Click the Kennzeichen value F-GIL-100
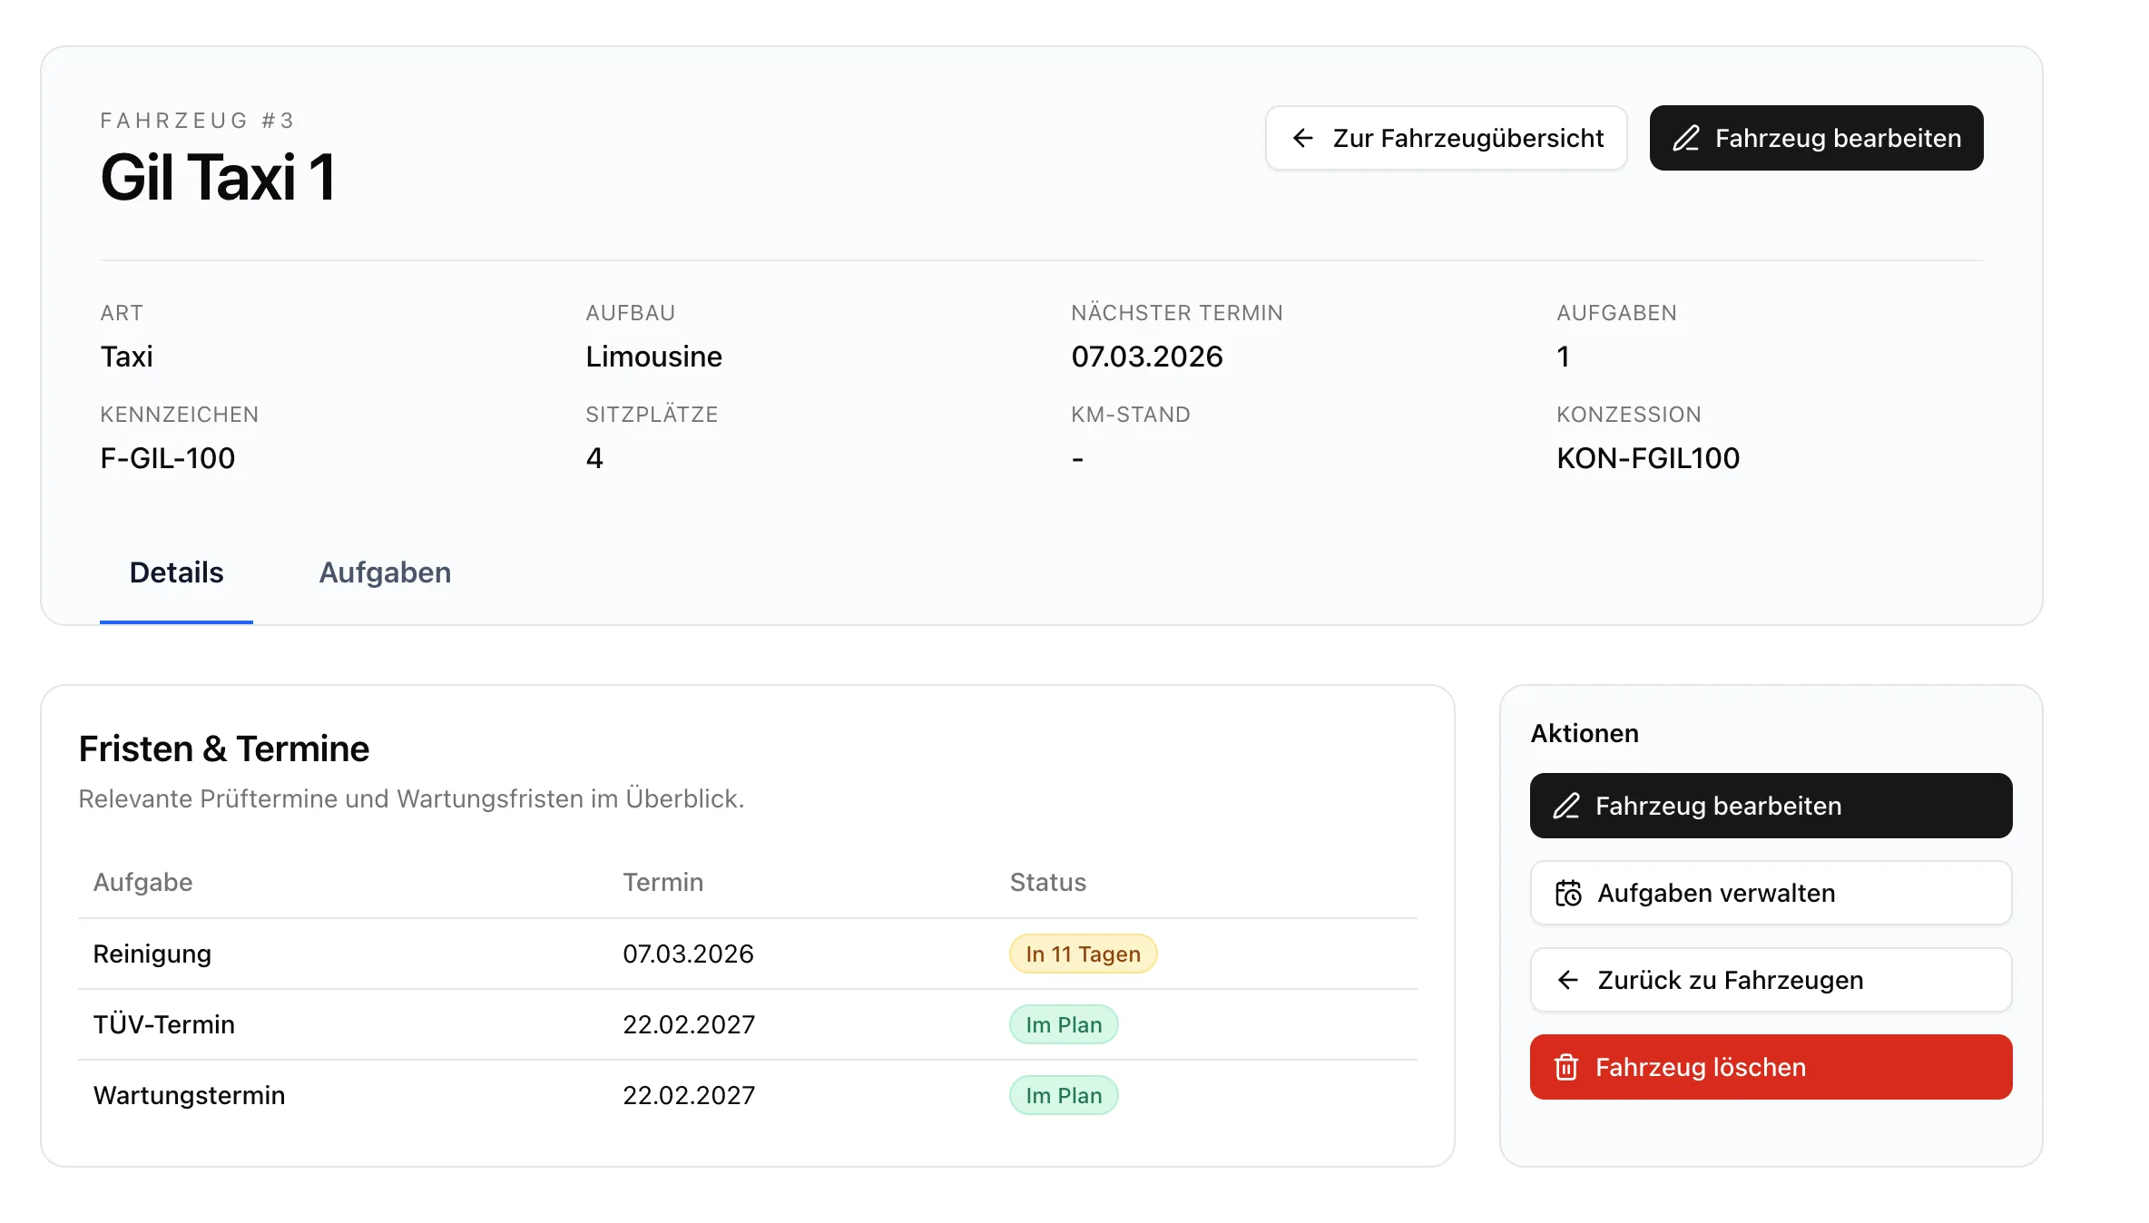 pos(168,458)
